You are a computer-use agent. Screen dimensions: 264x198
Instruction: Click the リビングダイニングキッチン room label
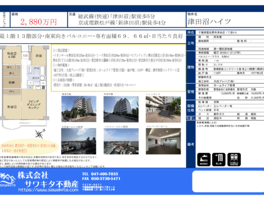point(33,104)
